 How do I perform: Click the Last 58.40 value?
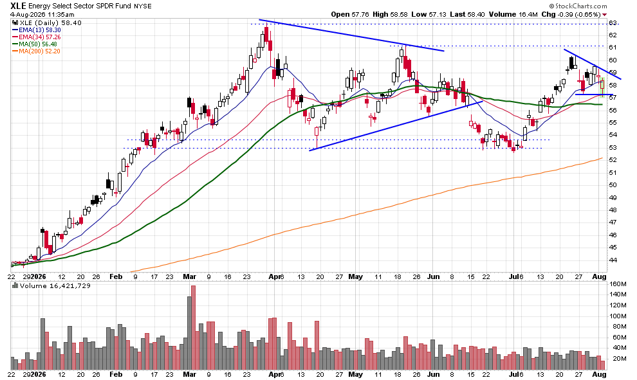pos(467,14)
